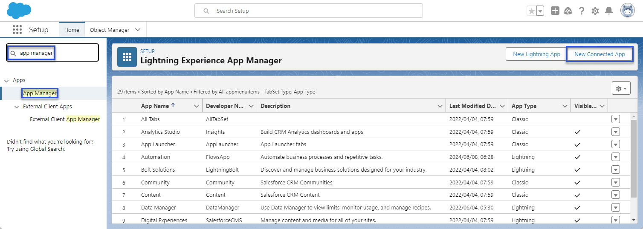643x229 pixels.
Task: Click the Global Actions plus icon
Action: pyautogui.click(x=555, y=11)
